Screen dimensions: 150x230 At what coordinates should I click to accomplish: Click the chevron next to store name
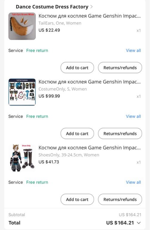(91, 7)
